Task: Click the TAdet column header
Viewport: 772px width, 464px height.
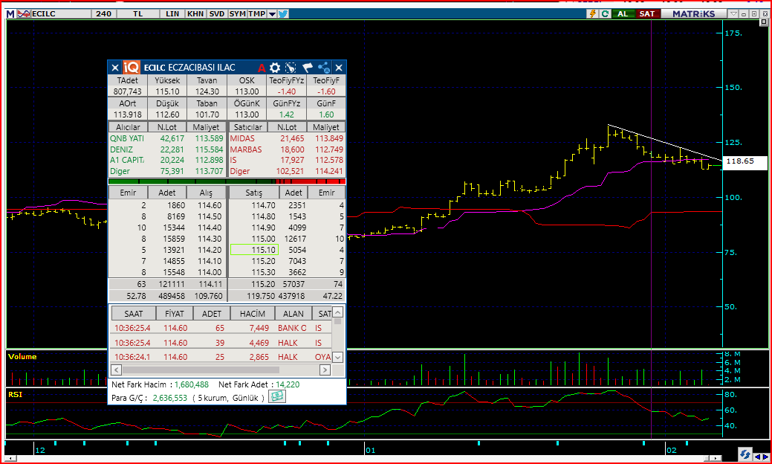Action: (x=128, y=80)
